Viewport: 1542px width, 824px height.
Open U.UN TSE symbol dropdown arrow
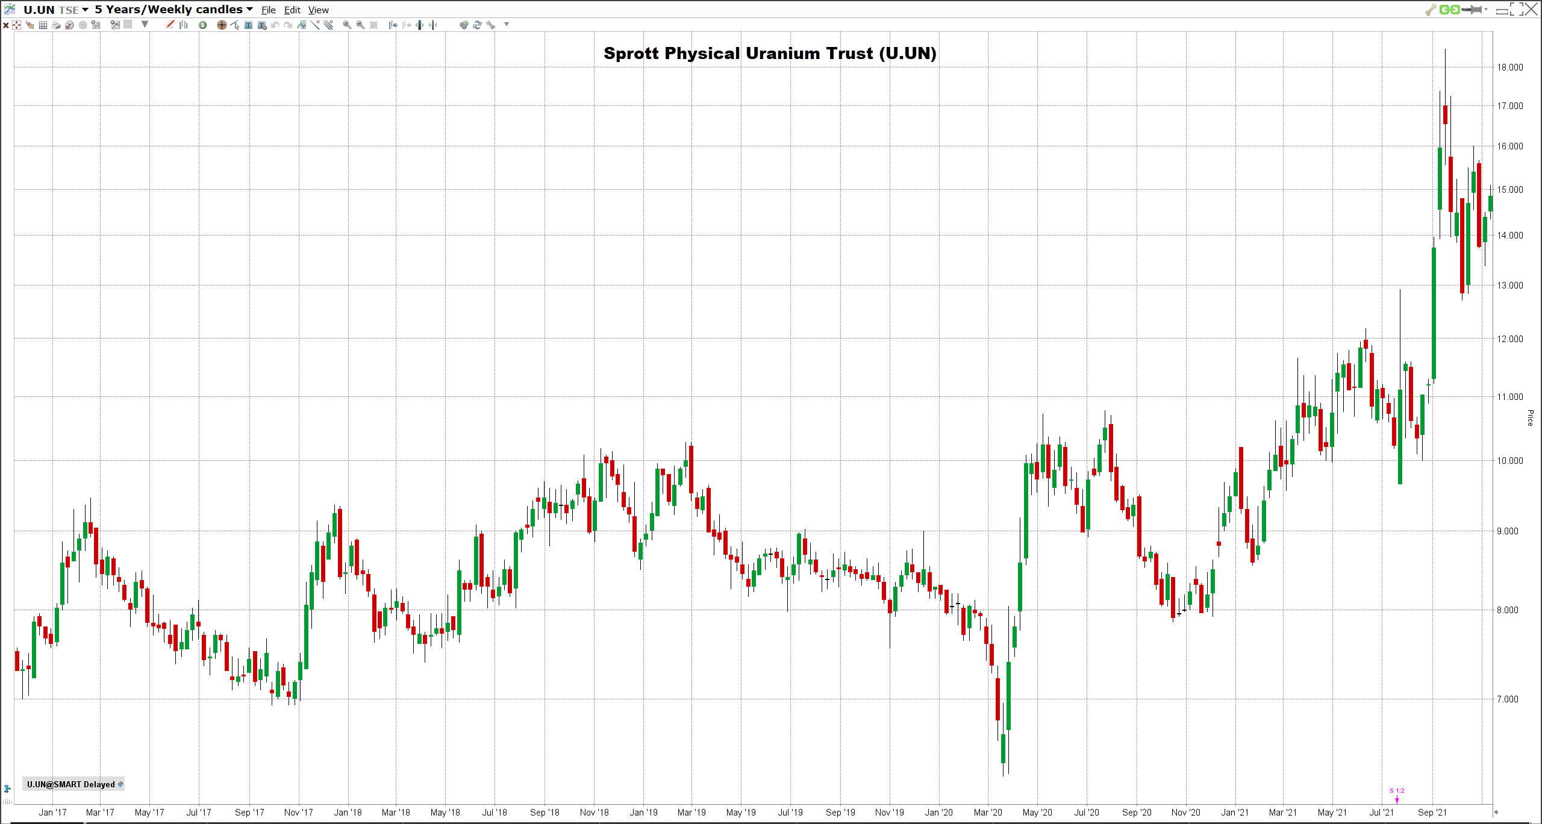pyautogui.click(x=85, y=10)
